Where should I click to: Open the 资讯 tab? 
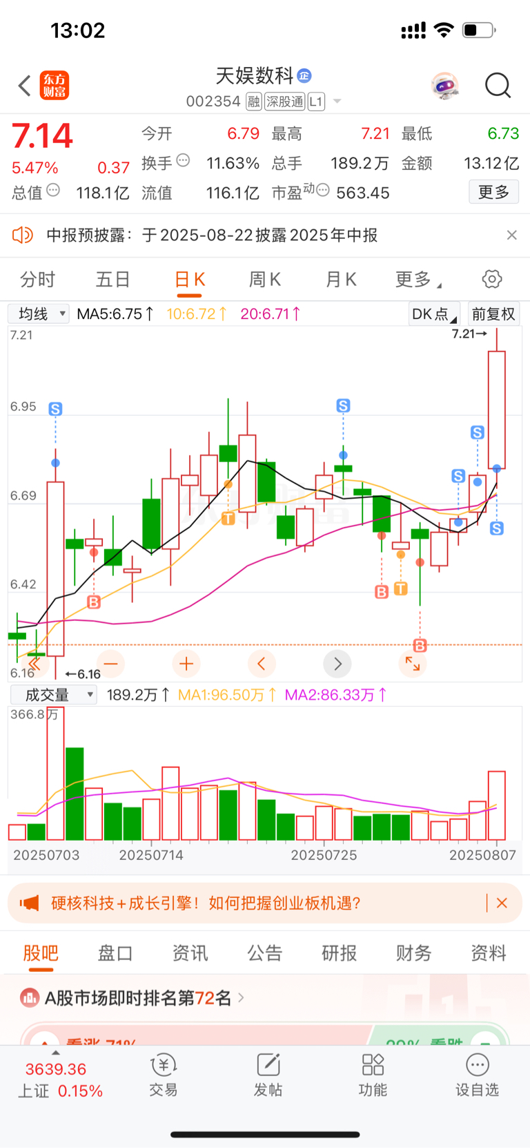(190, 953)
